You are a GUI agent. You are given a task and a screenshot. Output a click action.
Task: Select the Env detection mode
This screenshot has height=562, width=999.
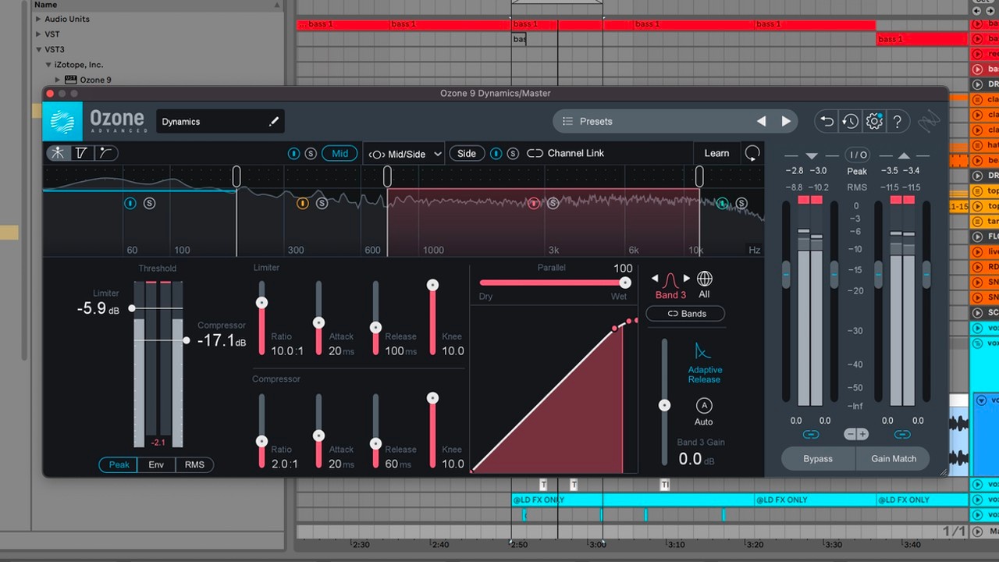[156, 464]
